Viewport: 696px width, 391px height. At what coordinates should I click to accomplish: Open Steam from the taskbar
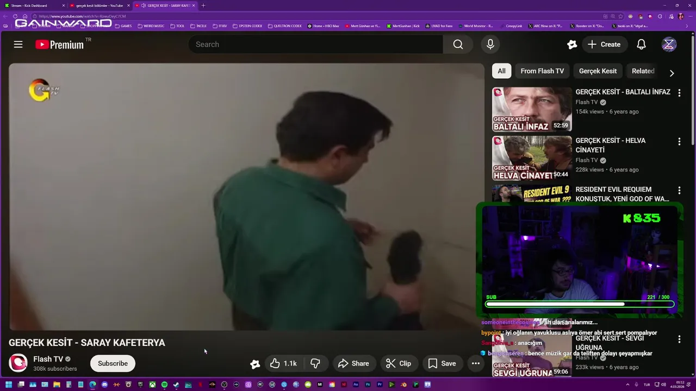[176, 384]
